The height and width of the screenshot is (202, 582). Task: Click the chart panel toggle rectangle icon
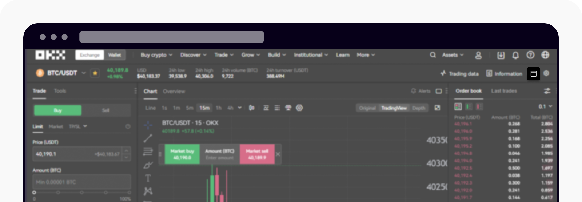coord(439,91)
